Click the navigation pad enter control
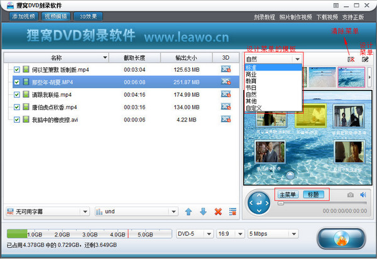The width and height of the screenshot is (377, 259). pos(259,203)
